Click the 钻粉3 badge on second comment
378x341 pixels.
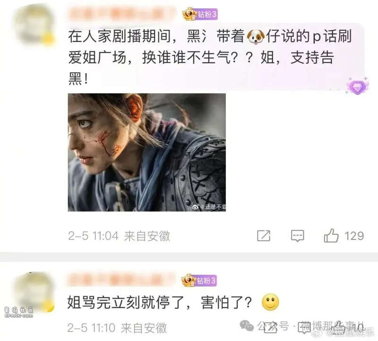coord(199,280)
